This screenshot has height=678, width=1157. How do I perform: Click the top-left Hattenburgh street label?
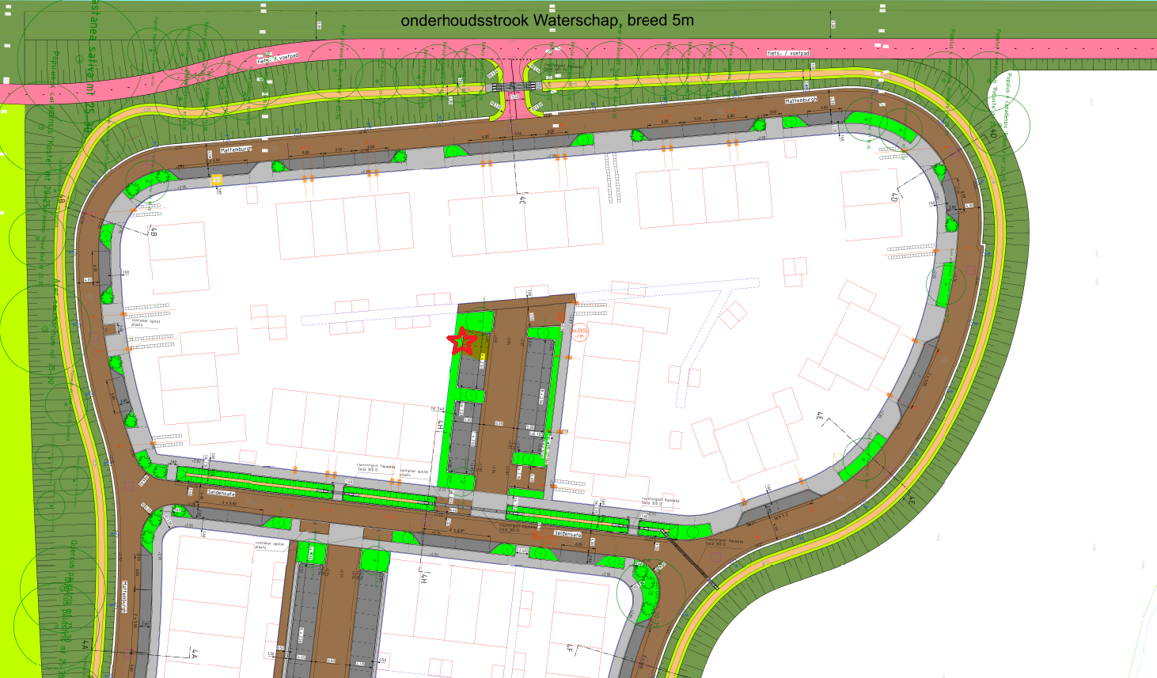click(x=235, y=149)
